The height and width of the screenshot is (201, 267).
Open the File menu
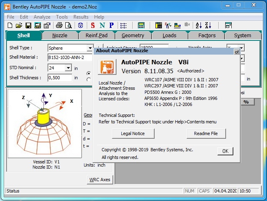click(11, 17)
